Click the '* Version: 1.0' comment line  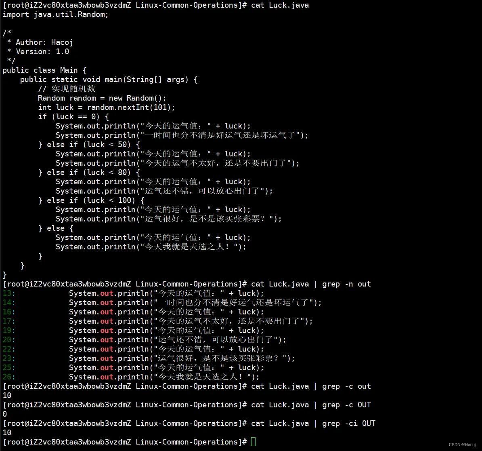click(x=38, y=52)
